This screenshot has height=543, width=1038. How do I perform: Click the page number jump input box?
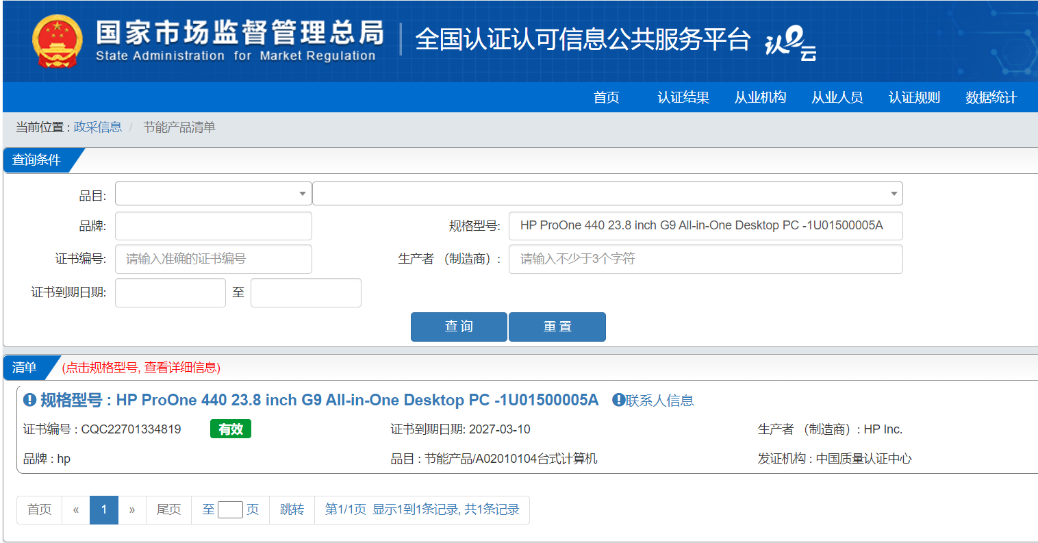pos(230,509)
